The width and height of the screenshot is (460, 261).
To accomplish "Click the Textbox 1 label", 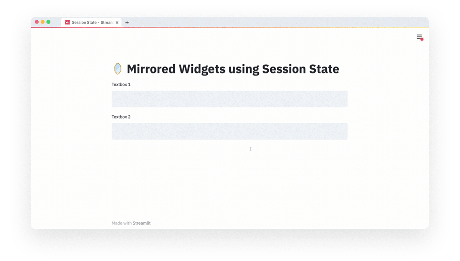I will click(121, 85).
